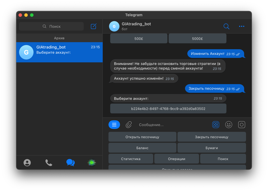Search within the GIAtrading_bot chat
The width and height of the screenshot is (268, 191).
pos(226,26)
